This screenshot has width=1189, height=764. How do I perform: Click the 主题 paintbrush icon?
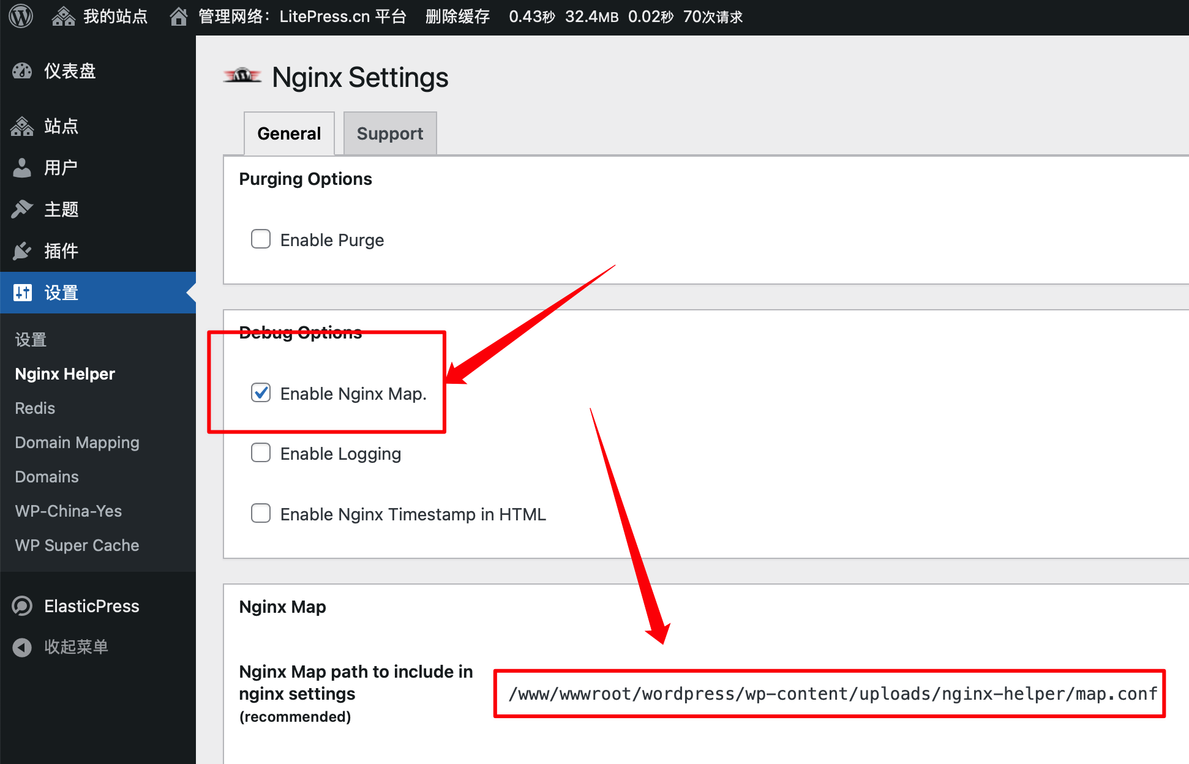(x=22, y=209)
